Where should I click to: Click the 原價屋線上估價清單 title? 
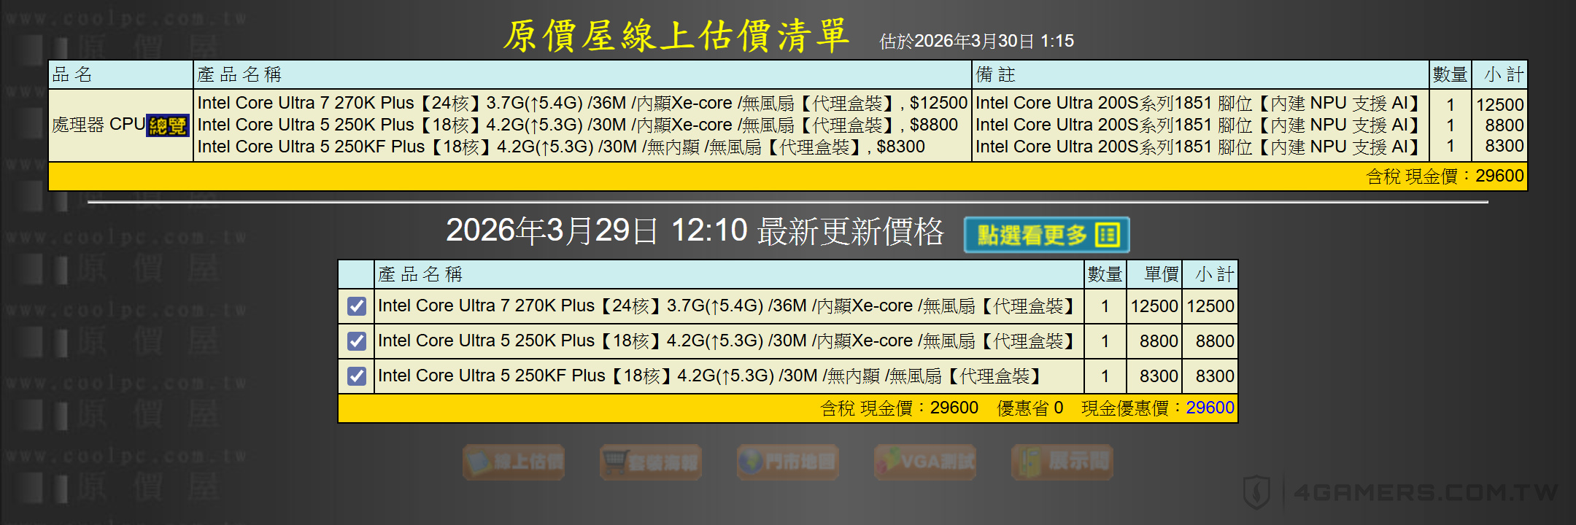tap(676, 36)
